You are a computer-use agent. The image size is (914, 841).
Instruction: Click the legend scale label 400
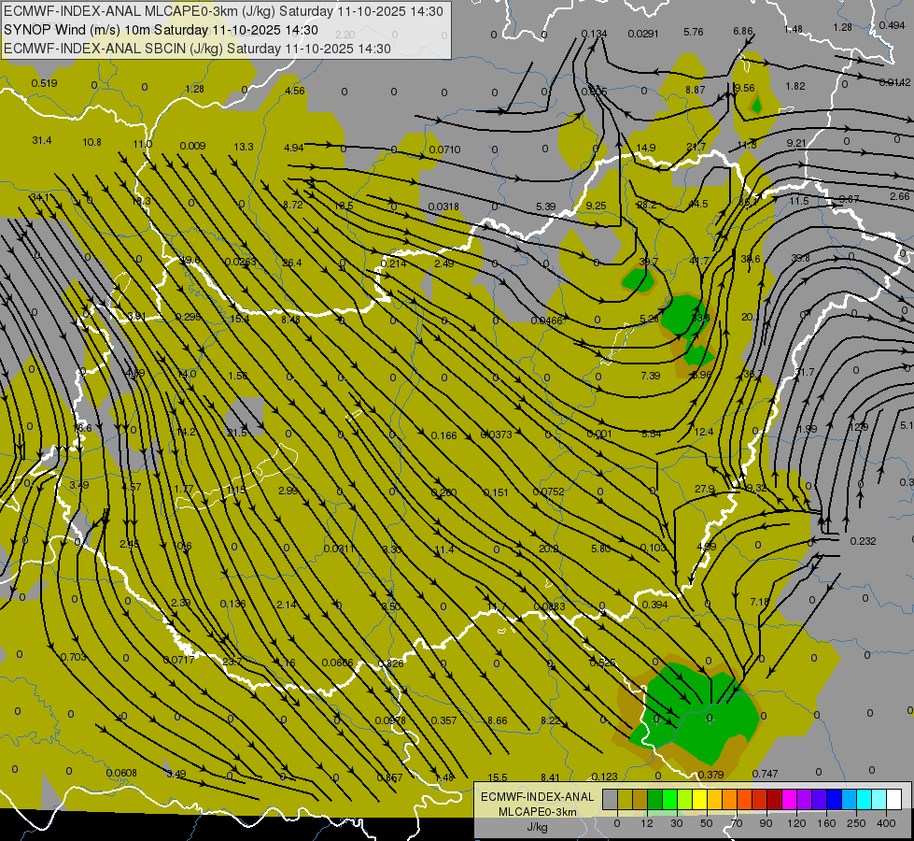(886, 823)
